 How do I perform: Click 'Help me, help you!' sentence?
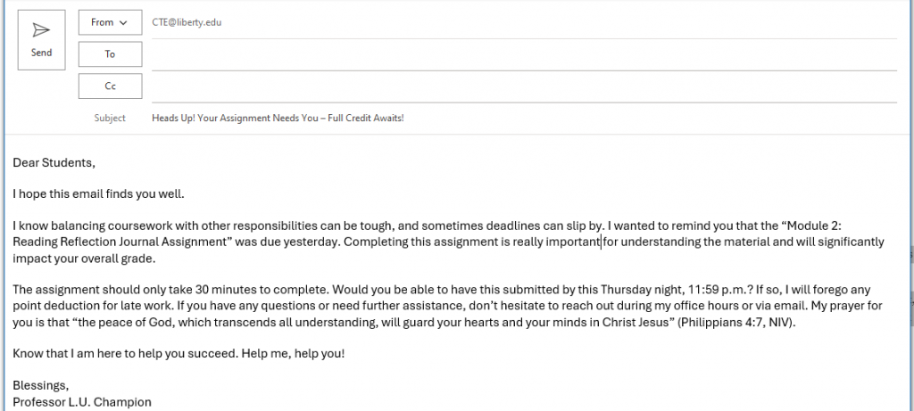(x=293, y=353)
